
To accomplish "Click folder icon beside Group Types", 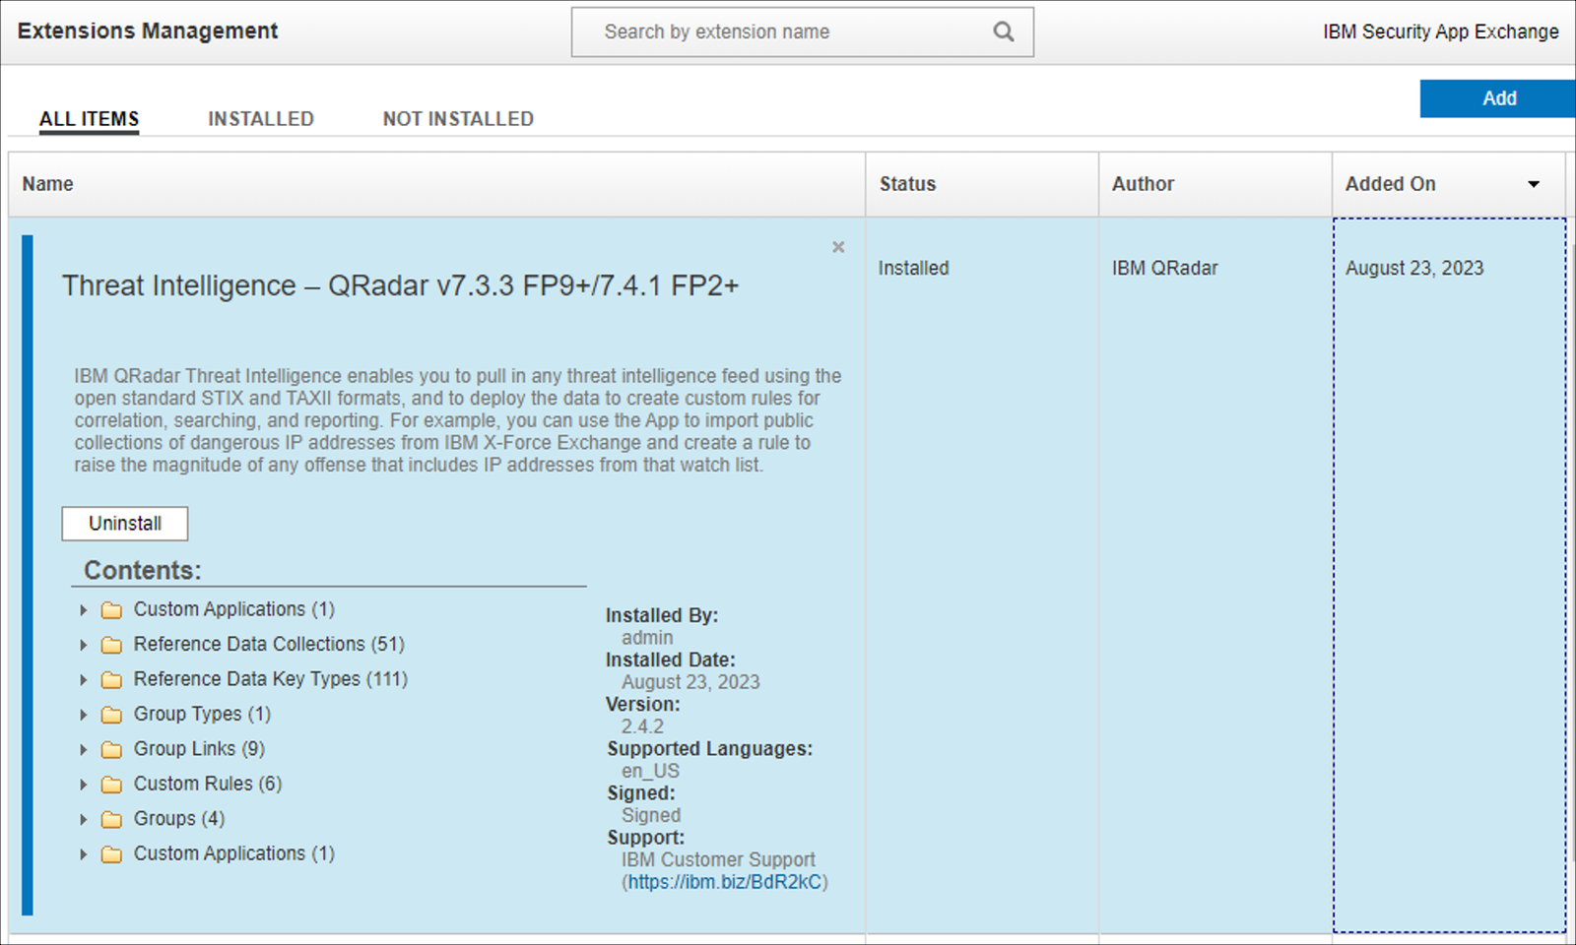I will click(112, 715).
